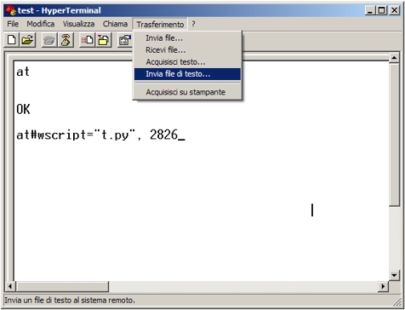This screenshot has width=405, height=310.
Task: Click the Receive file toolbar icon
Action: (104, 40)
